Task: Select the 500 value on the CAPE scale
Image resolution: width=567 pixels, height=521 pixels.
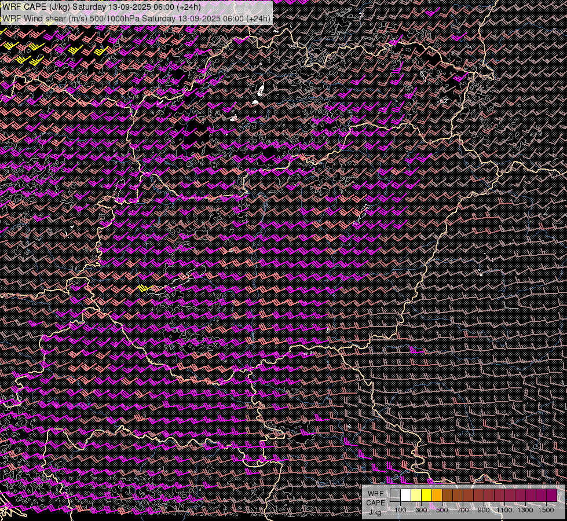Action: pyautogui.click(x=442, y=510)
